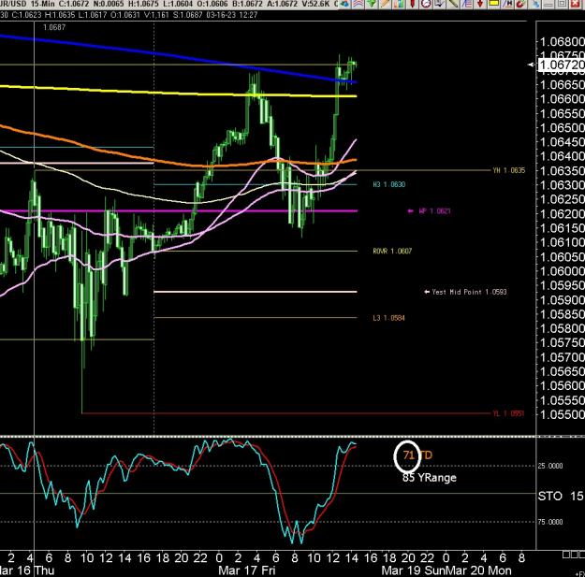Maximize the chart window
Screen dimensions: 585x577
pyautogui.click(x=562, y=4)
